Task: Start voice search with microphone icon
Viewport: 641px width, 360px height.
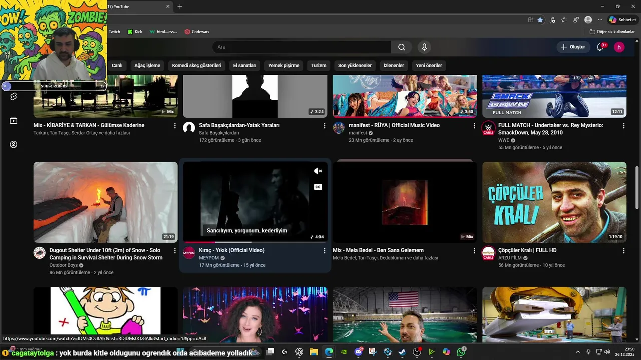Action: click(x=424, y=47)
